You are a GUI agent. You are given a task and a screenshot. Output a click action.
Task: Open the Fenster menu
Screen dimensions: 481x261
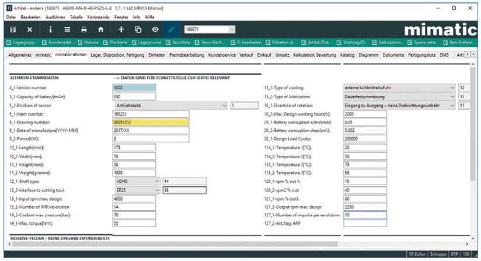tap(121, 17)
